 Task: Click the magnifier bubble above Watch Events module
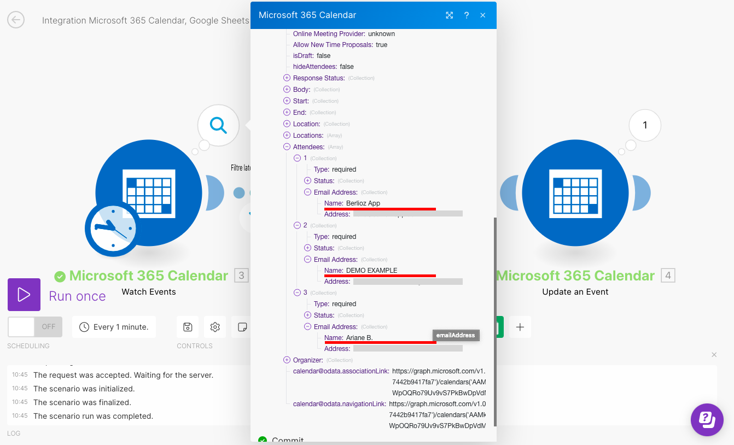tap(218, 125)
